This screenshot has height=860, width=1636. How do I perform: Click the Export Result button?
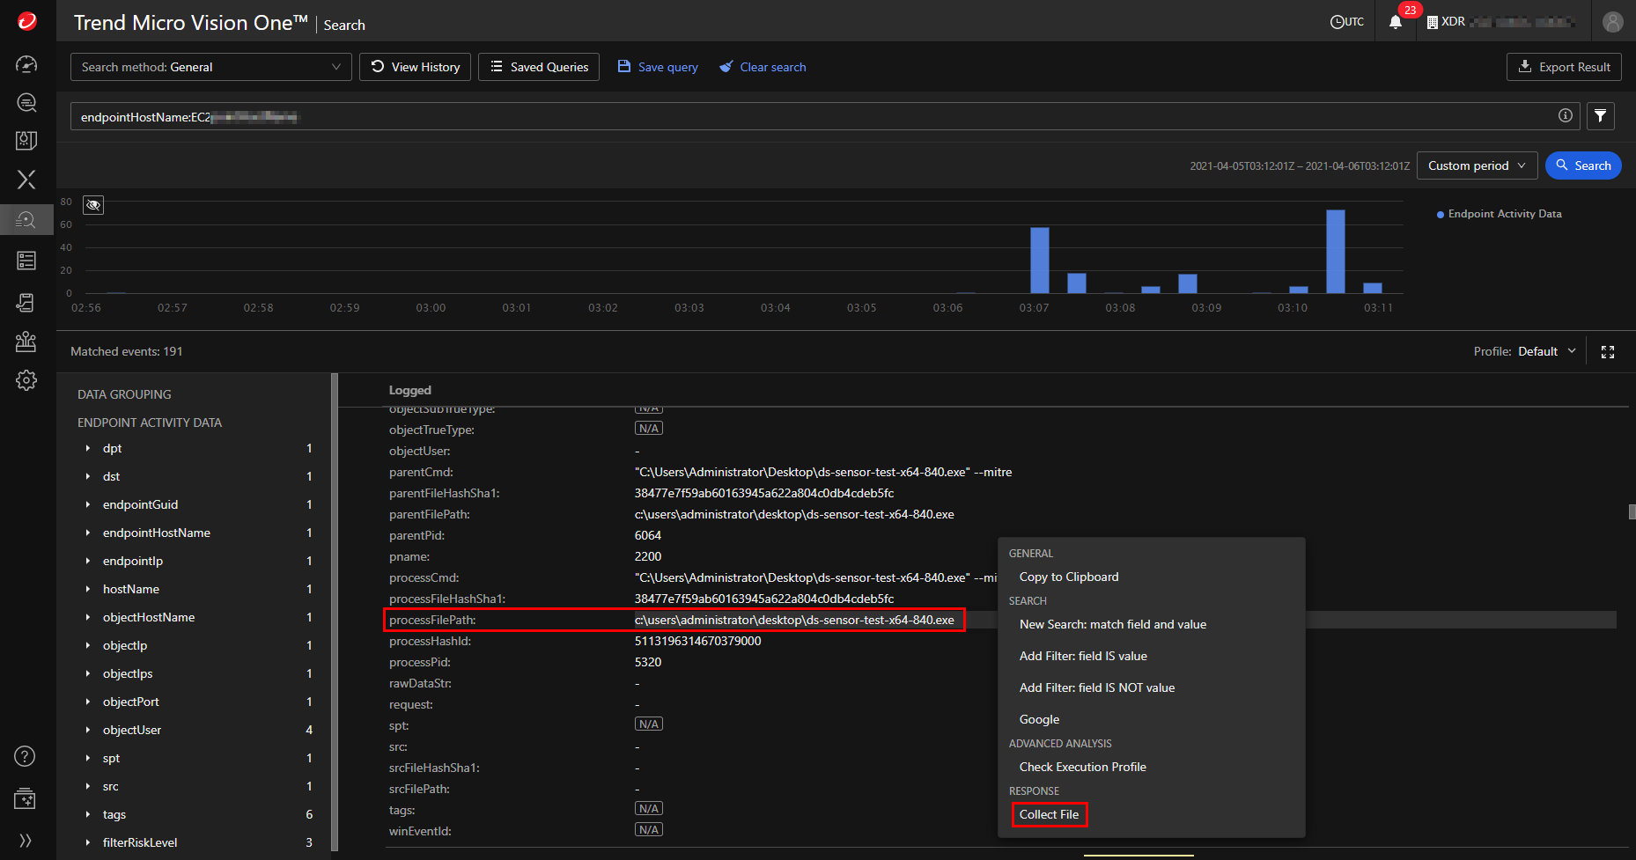[1564, 67]
